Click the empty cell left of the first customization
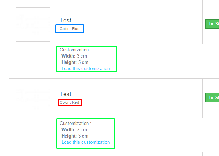 click(33, 61)
